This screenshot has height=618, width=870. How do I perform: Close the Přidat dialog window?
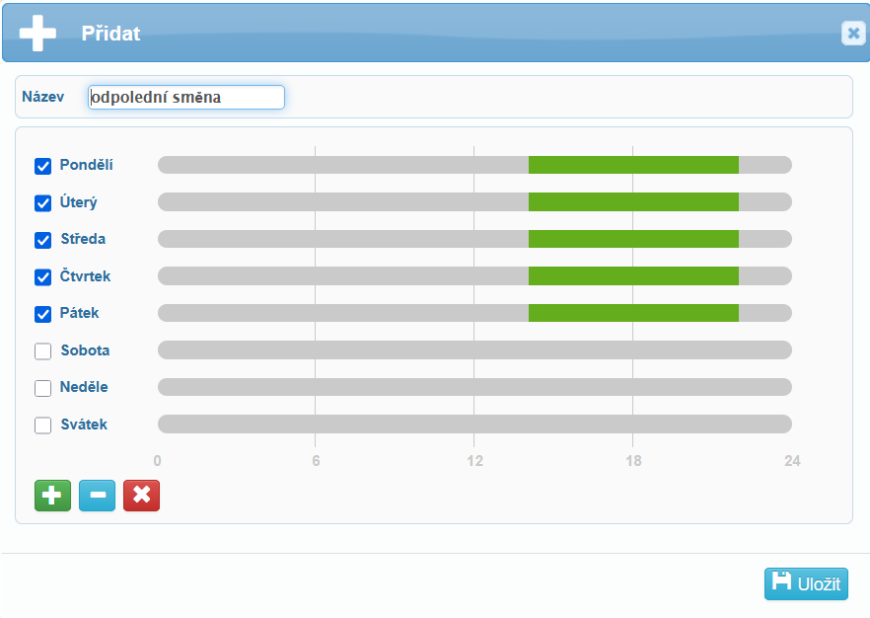click(x=852, y=34)
